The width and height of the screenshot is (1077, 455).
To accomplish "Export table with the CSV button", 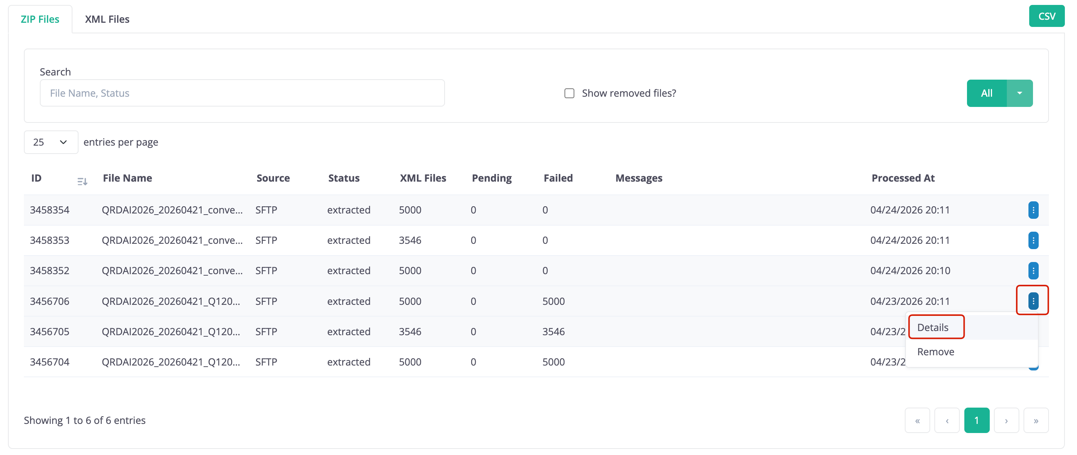I will (x=1047, y=16).
